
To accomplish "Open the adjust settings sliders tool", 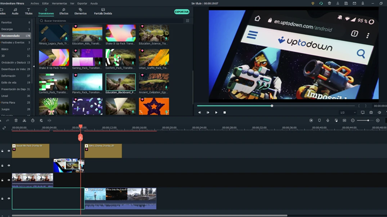I will (x=41, y=121).
